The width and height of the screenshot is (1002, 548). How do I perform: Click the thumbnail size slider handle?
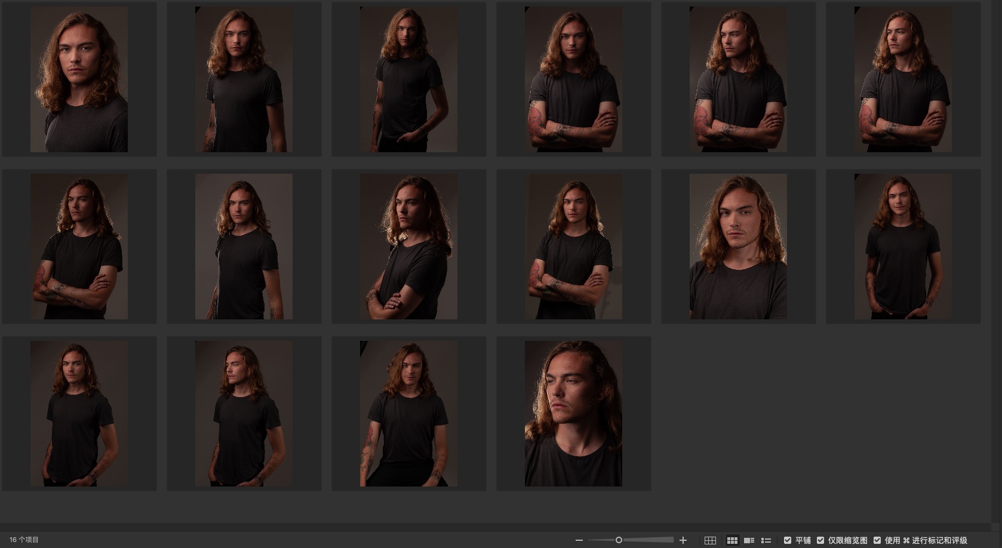click(x=619, y=540)
